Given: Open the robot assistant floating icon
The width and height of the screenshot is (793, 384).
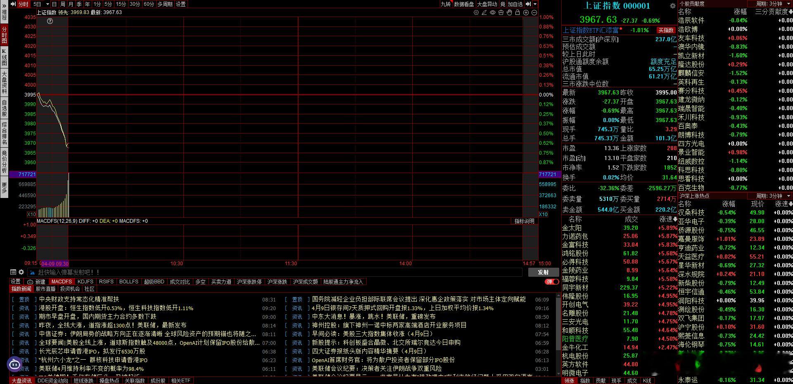Looking at the screenshot, I should (15, 364).
